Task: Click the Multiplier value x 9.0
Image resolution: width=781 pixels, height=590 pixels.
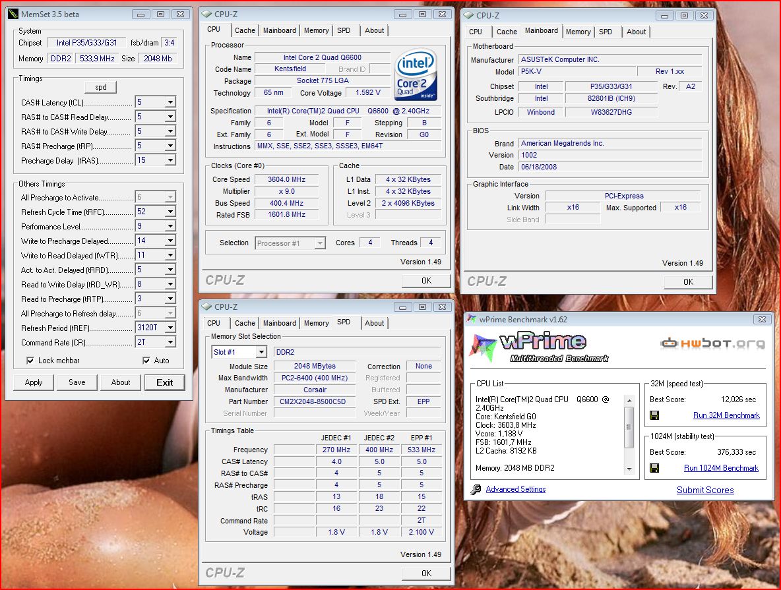Action: (286, 191)
